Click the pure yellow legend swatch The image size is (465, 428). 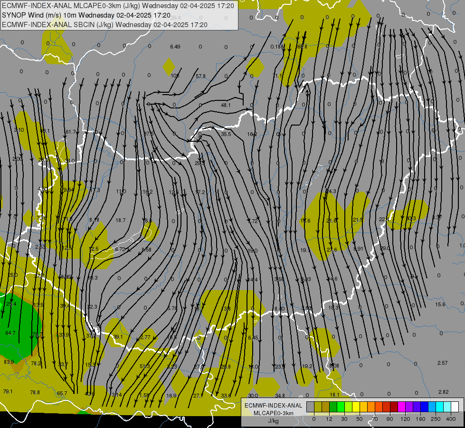(x=356, y=407)
